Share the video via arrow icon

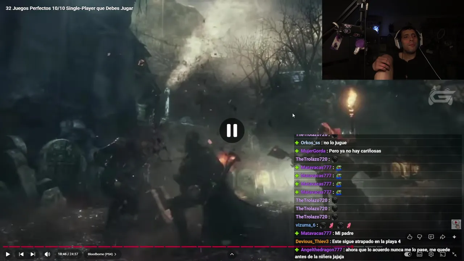coord(443,237)
